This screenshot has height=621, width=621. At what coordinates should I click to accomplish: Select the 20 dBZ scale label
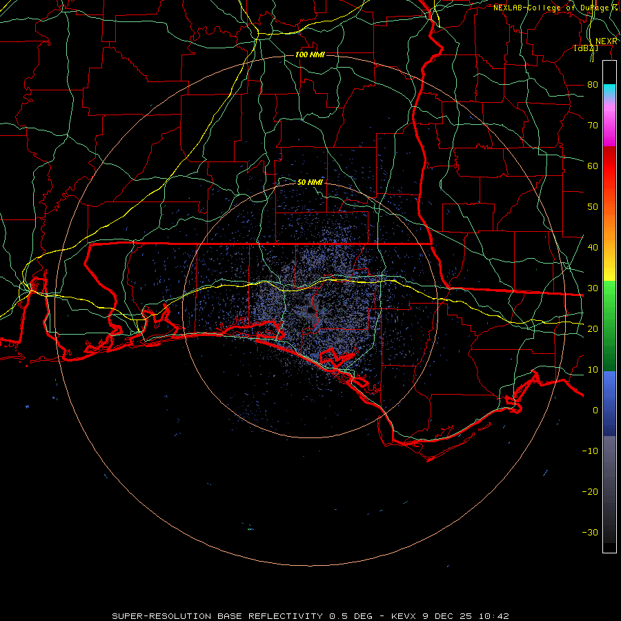tap(593, 328)
